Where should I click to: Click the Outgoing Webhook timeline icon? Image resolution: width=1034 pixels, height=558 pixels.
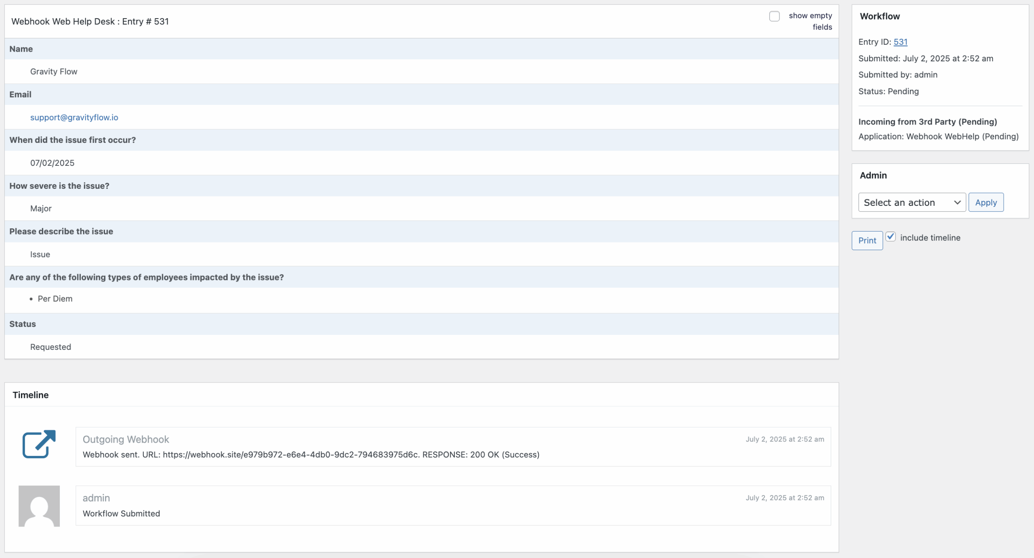click(39, 444)
